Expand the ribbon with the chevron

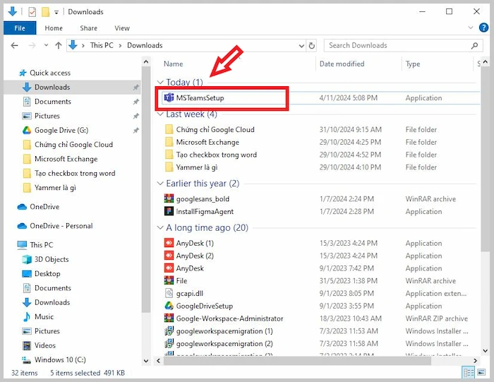tap(471, 28)
